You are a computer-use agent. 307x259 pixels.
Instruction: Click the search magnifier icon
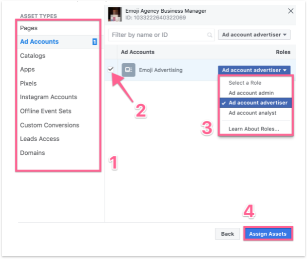pyautogui.click(x=210, y=35)
